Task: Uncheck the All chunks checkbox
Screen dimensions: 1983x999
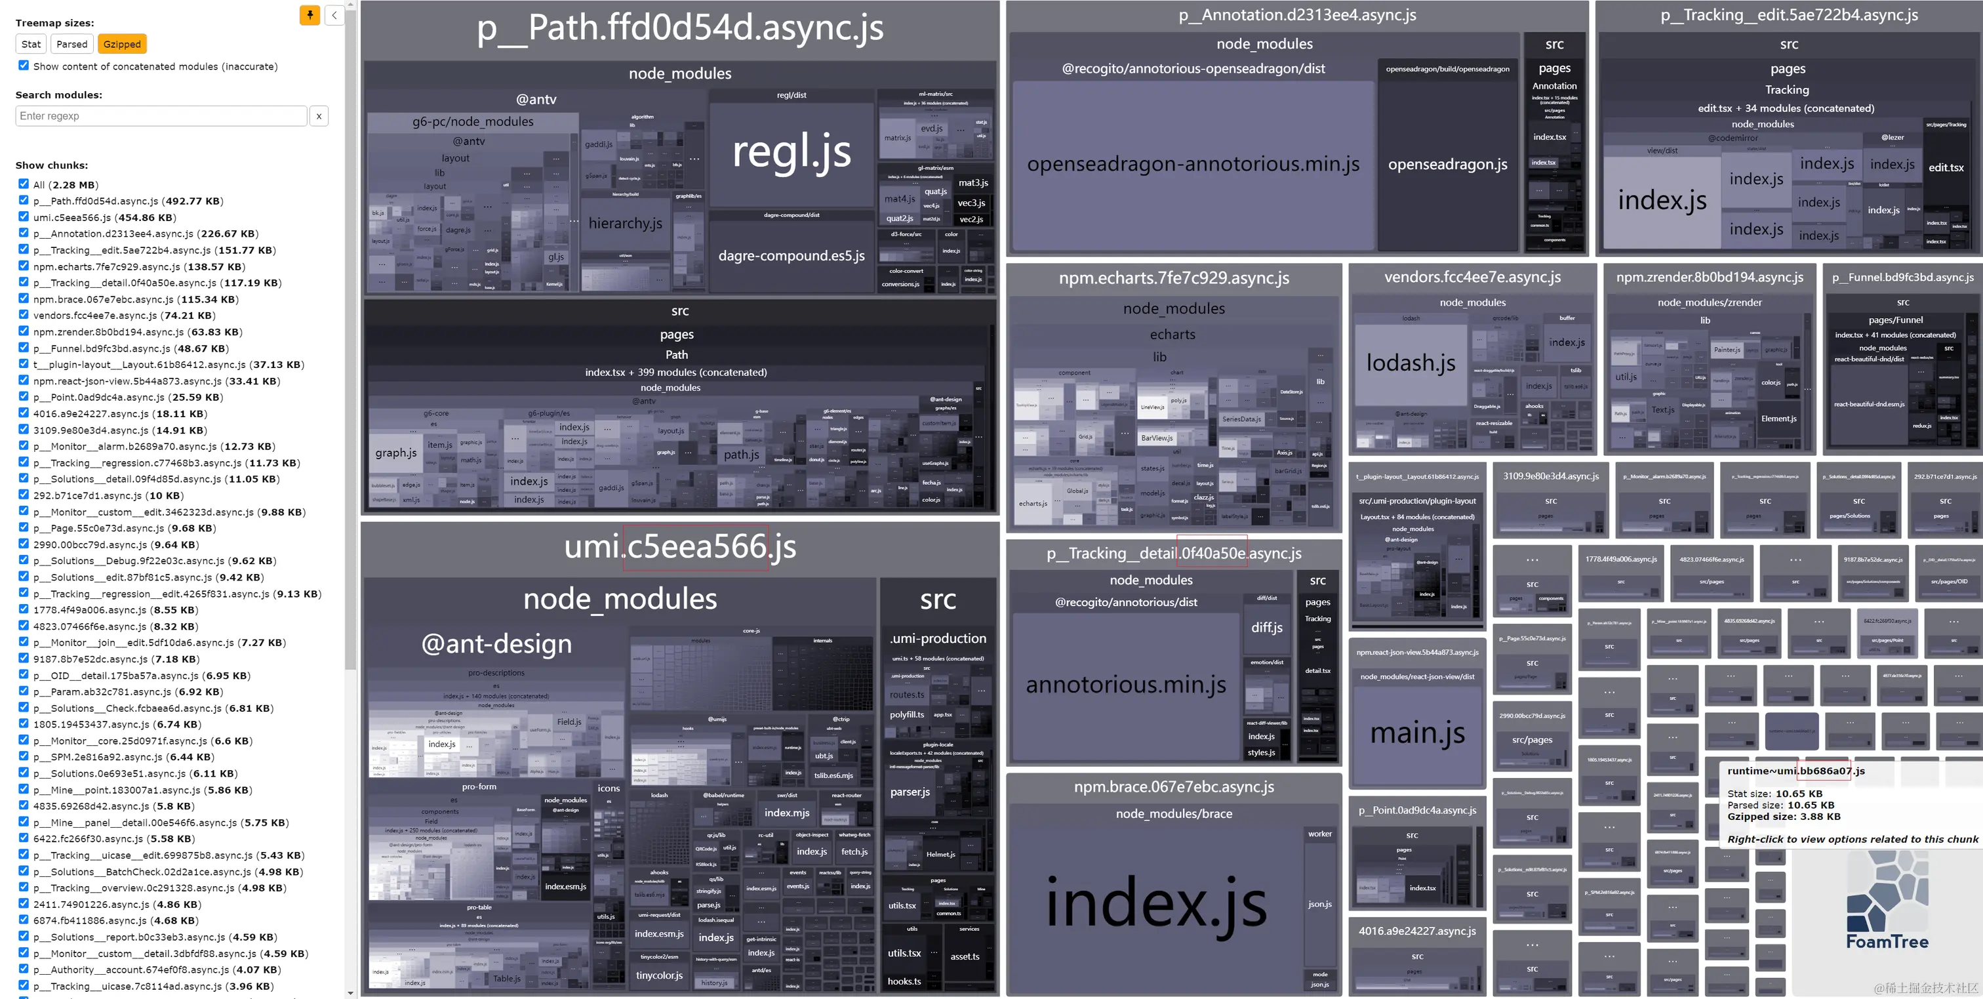Action: 24,184
